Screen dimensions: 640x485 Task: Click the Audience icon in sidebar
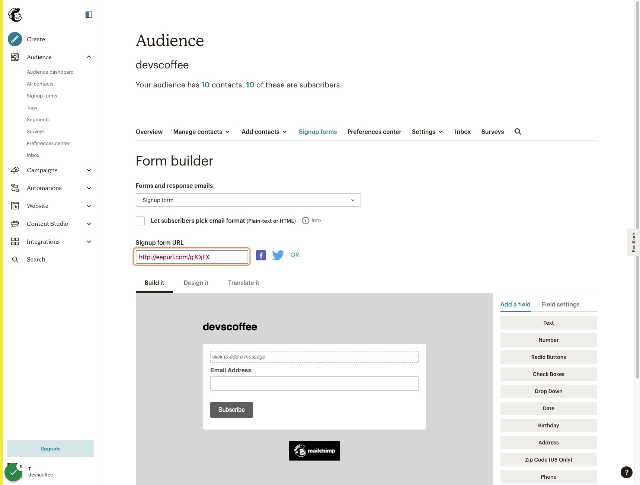coord(15,57)
